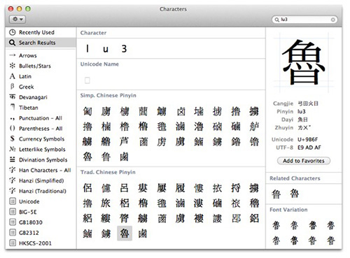Click the beta icon beside Greek

(x=12, y=87)
